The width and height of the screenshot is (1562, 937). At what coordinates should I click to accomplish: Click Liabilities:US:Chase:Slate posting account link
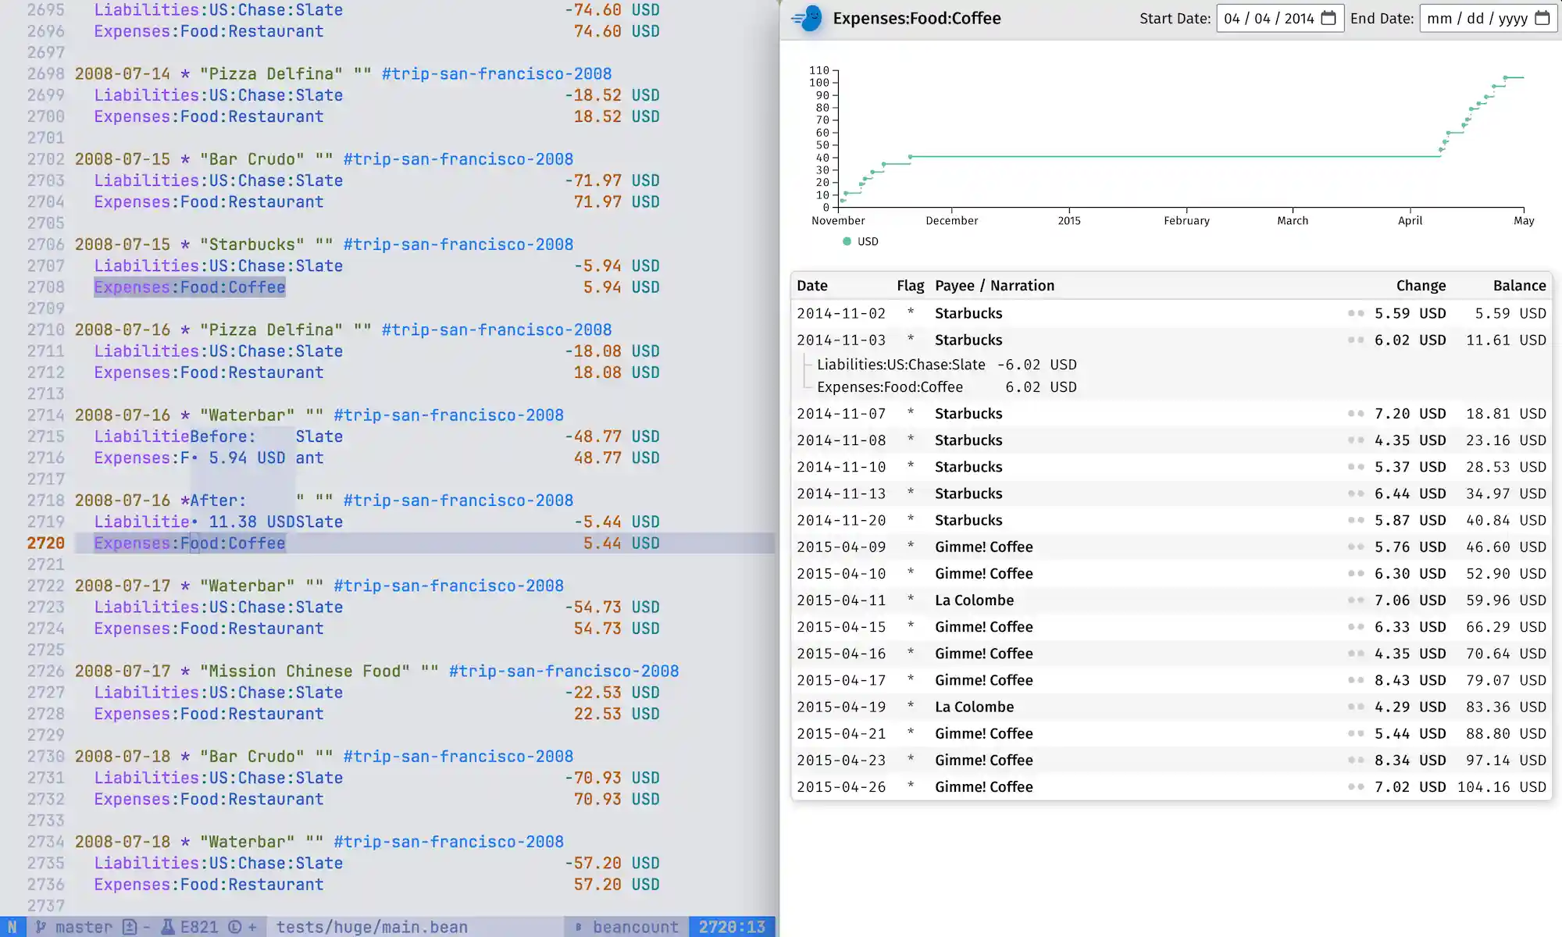pyautogui.click(x=900, y=365)
